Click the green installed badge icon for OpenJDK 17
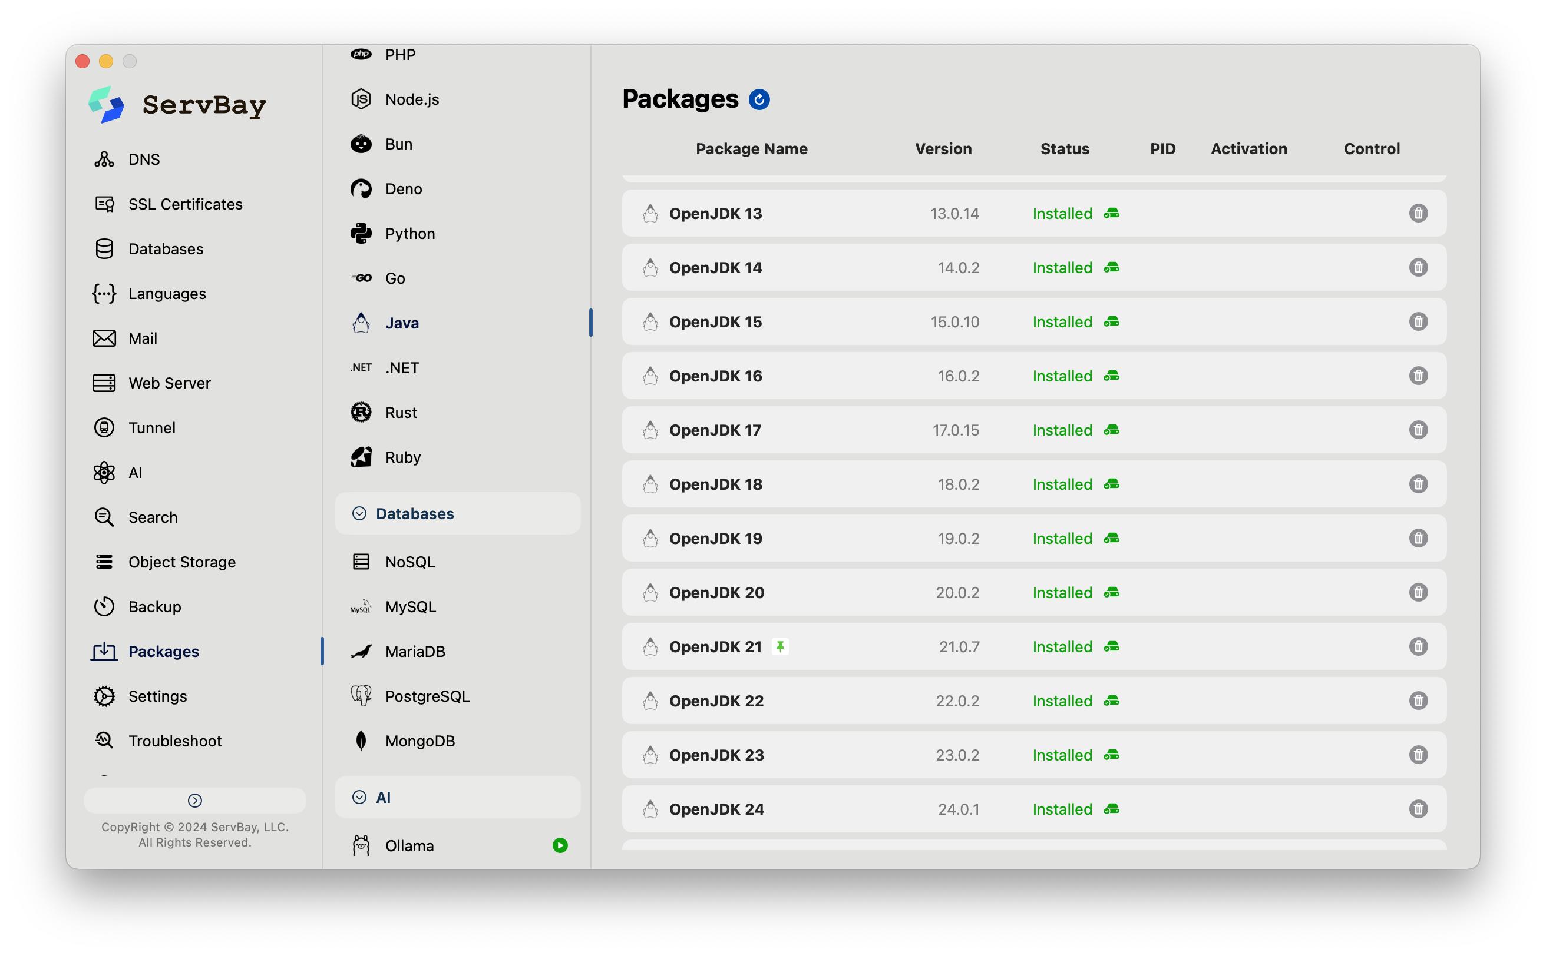The height and width of the screenshot is (956, 1546). (1111, 430)
